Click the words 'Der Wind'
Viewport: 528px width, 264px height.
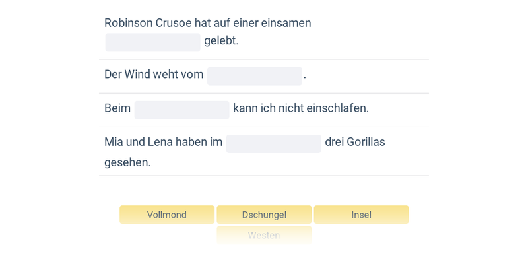click(127, 75)
